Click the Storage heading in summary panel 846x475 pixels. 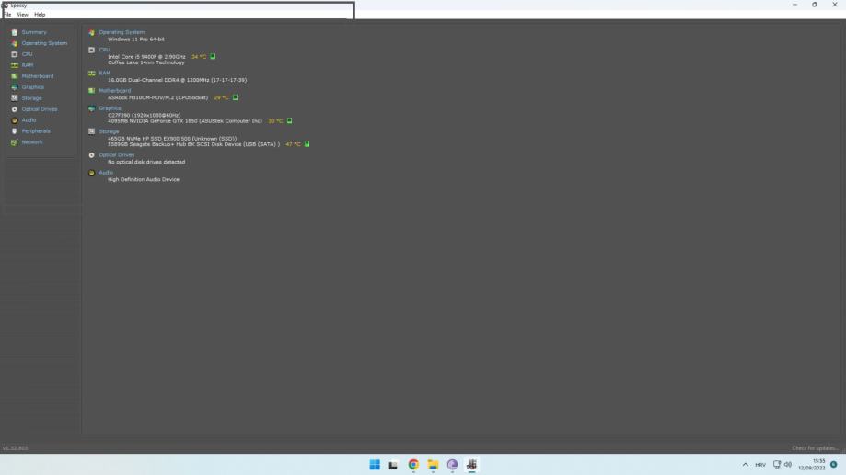coord(109,131)
